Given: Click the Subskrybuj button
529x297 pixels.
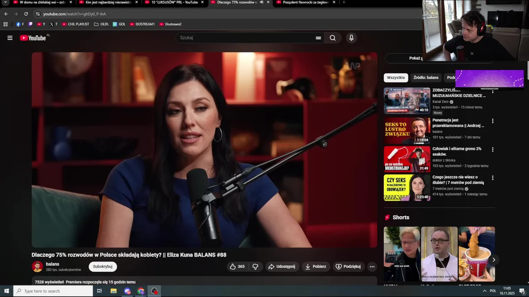Looking at the screenshot, I should [102, 266].
